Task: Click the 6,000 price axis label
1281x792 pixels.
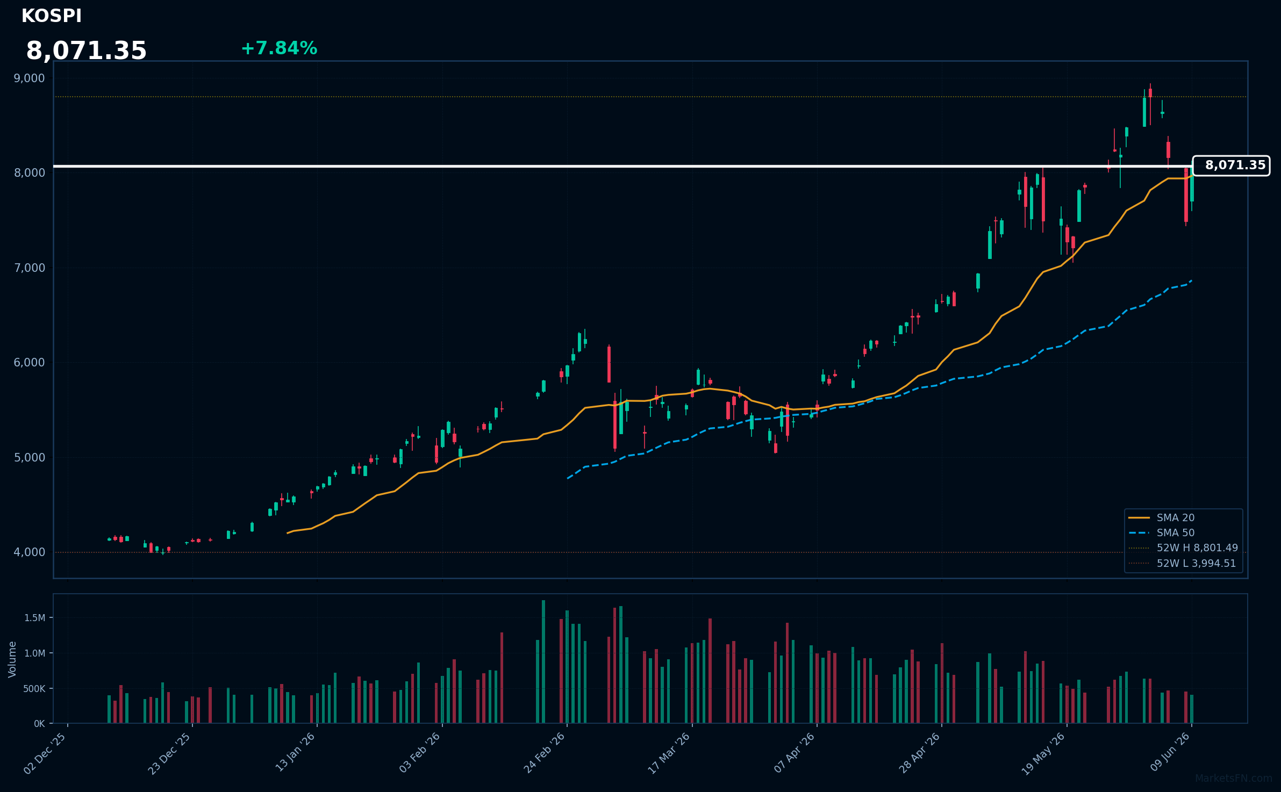Action: 29,363
